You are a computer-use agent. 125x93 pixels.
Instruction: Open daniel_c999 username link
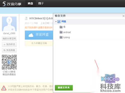pyautogui.click(x=9, y=33)
